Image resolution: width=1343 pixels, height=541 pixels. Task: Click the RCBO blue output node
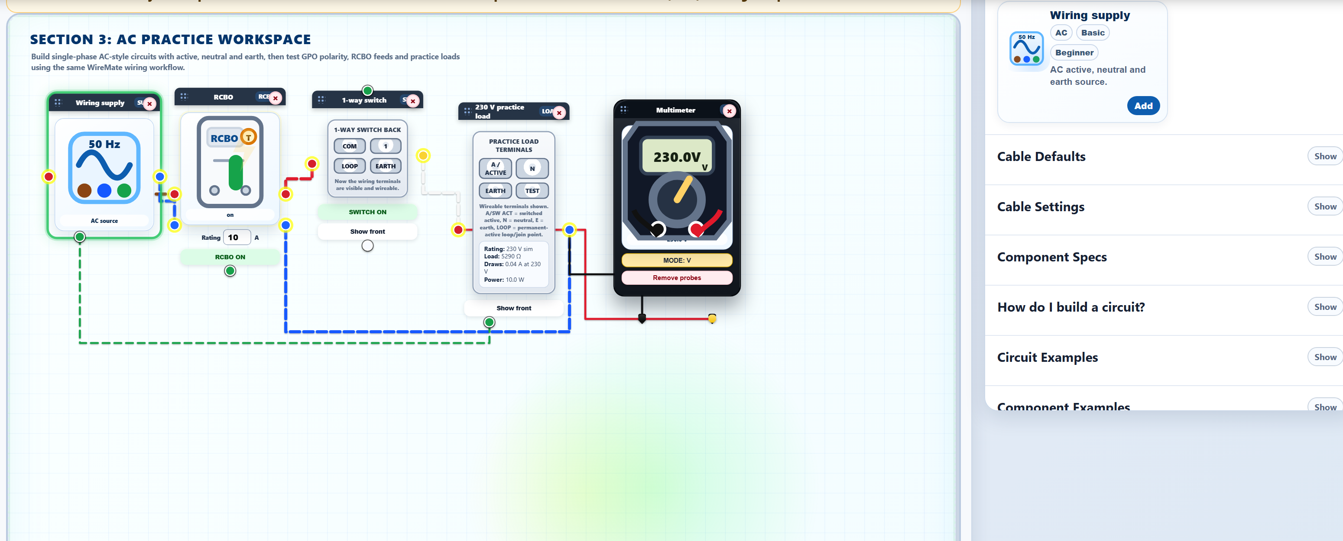click(x=285, y=225)
